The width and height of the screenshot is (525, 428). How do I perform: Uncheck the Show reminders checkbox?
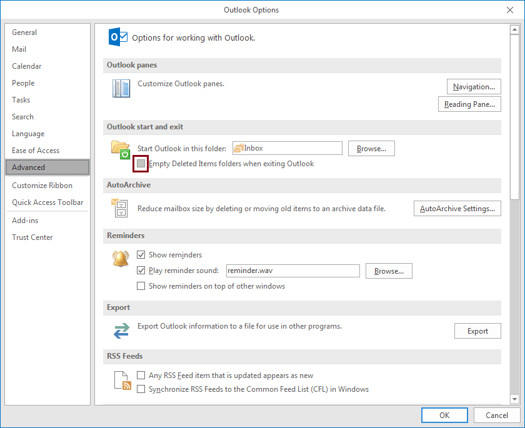[141, 255]
